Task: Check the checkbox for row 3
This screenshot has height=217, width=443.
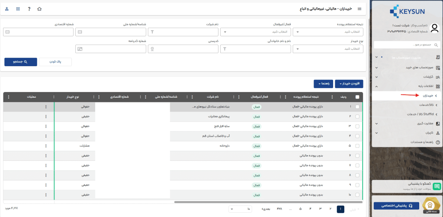Action: click(357, 126)
